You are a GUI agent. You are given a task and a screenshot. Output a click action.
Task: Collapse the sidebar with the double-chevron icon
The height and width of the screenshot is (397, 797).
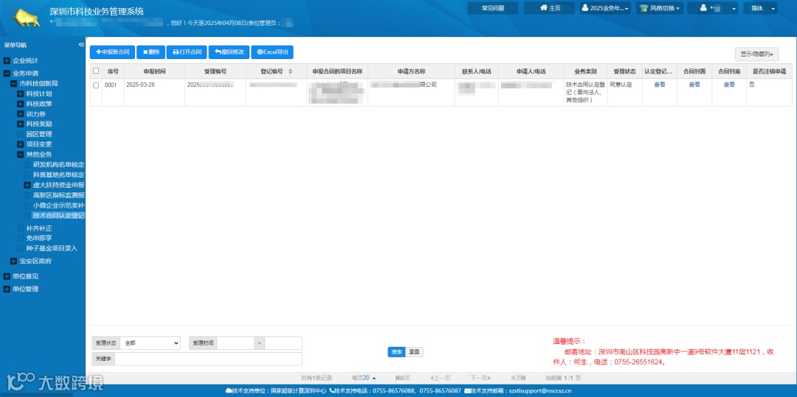[81, 45]
